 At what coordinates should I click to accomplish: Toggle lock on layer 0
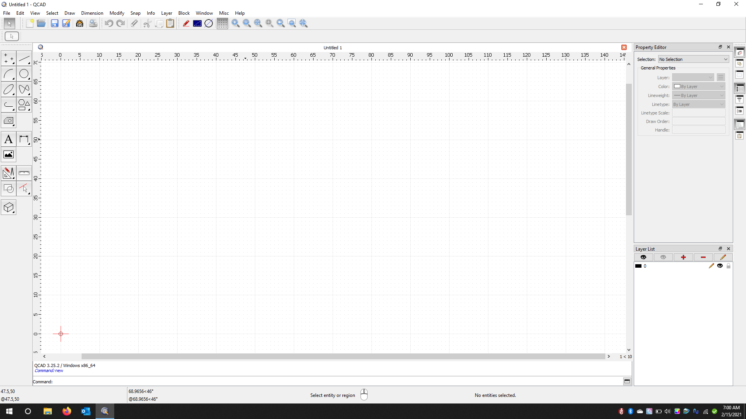tap(729, 266)
